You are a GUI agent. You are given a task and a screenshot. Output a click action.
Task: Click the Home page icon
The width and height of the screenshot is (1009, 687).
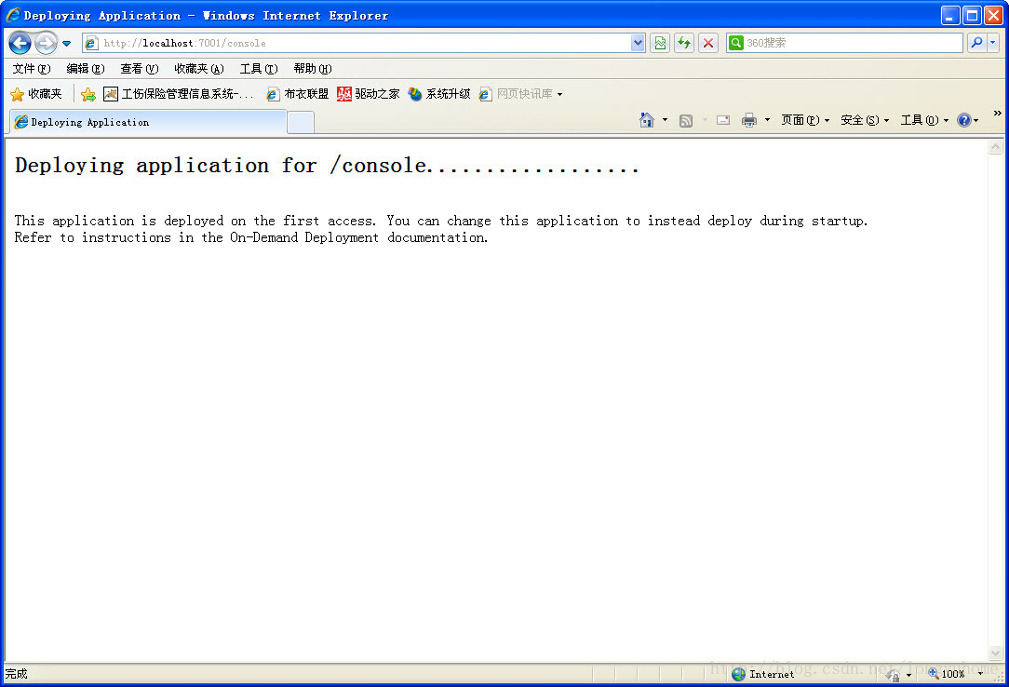tap(647, 120)
